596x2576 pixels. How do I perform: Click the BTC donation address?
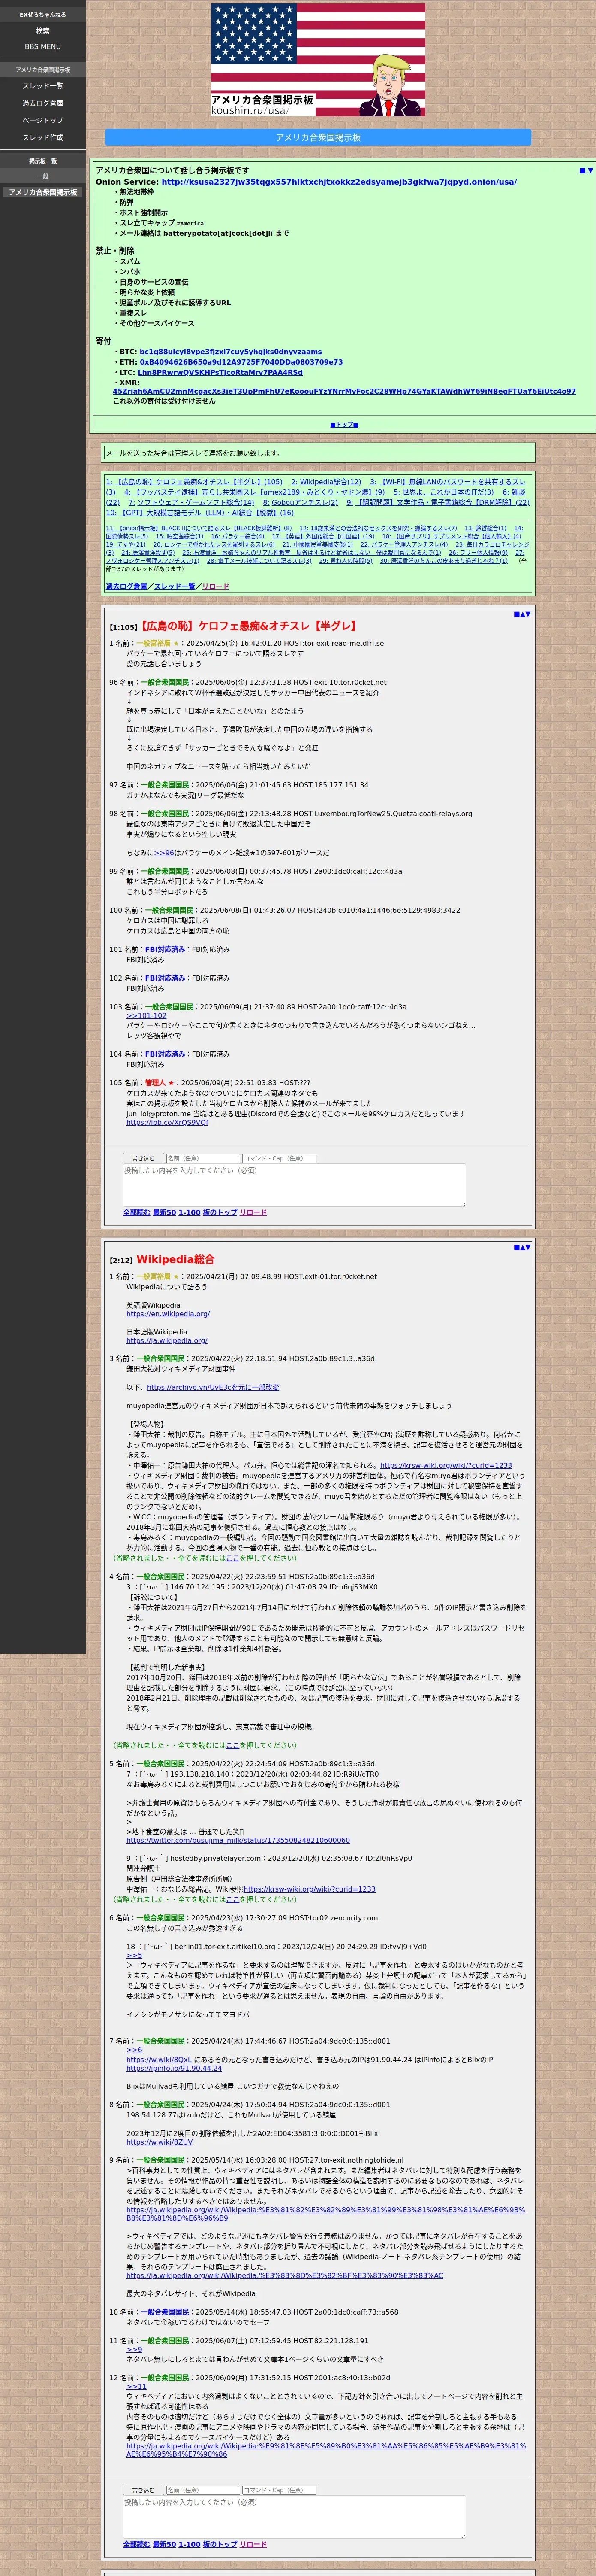[x=231, y=352]
